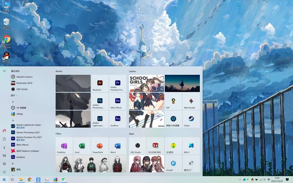293x183 pixels.
Task: Open the Format Factory tile
Action: click(x=191, y=163)
